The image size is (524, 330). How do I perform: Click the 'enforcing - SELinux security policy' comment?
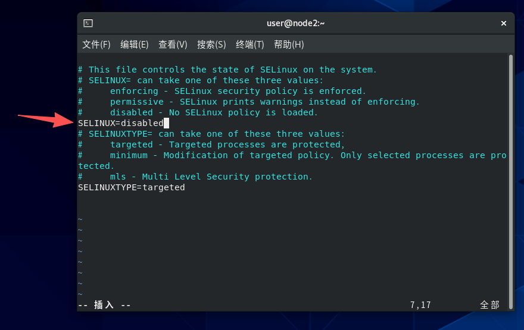tap(222, 91)
